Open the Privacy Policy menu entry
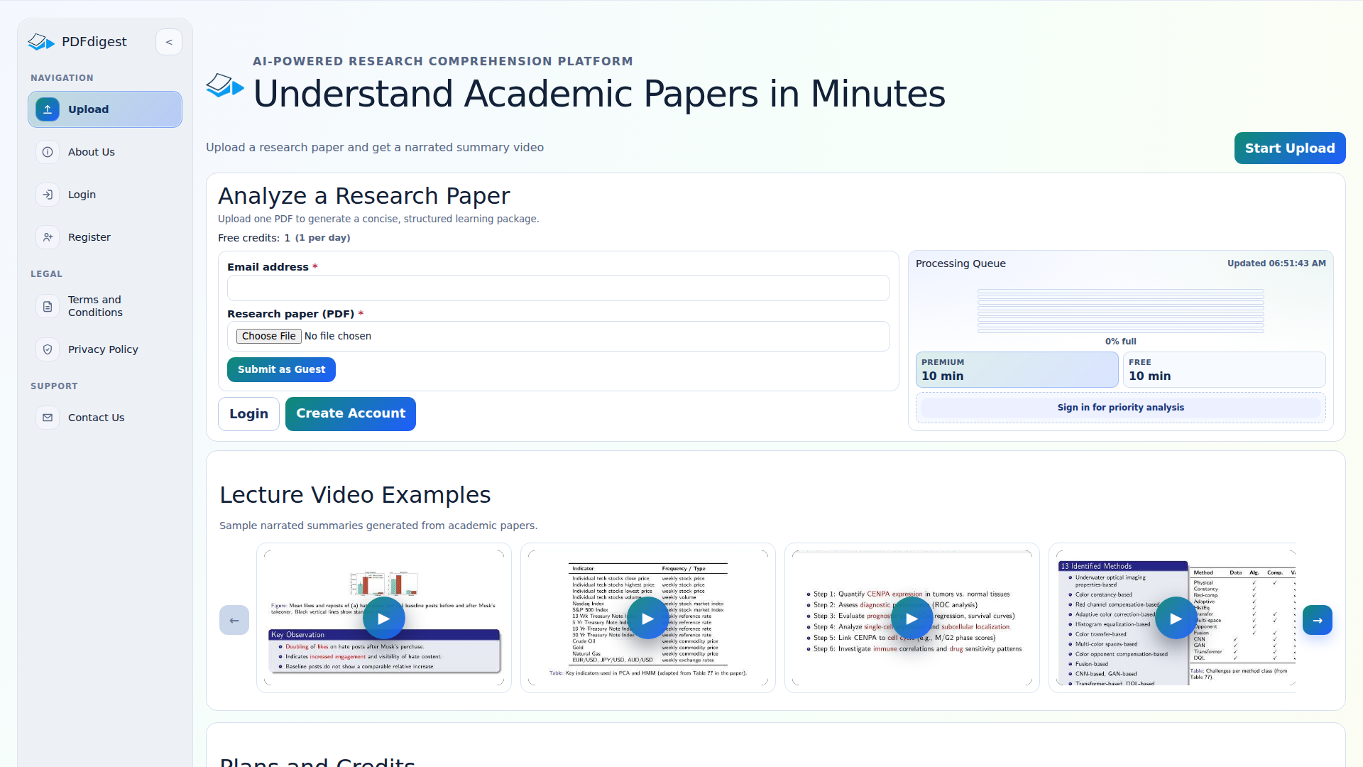1363x767 pixels. click(103, 349)
